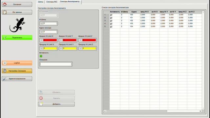Screen dimensions: 210x118
Task: Open the Основная home page button
Action: click(17, 4)
